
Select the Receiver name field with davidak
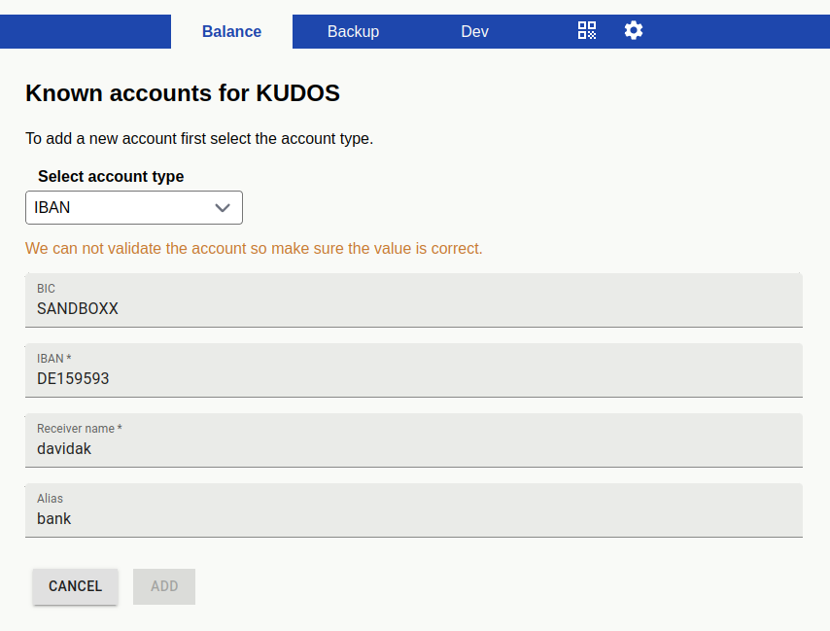coord(413,449)
